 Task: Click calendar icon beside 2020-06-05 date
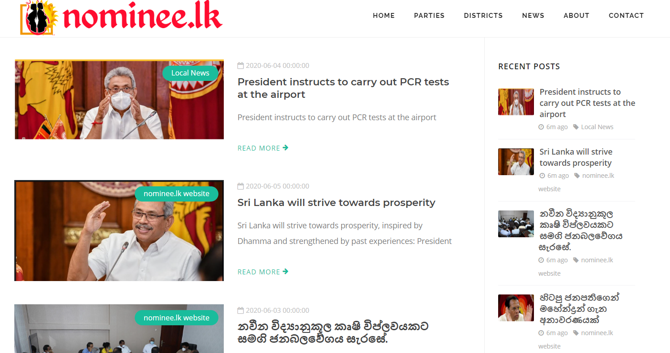[241, 186]
